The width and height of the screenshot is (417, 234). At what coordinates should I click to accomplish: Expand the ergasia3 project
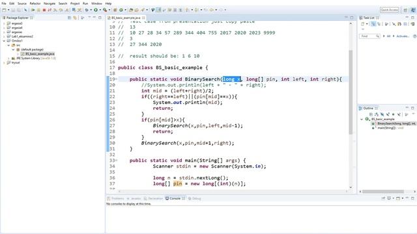pyautogui.click(x=4, y=23)
